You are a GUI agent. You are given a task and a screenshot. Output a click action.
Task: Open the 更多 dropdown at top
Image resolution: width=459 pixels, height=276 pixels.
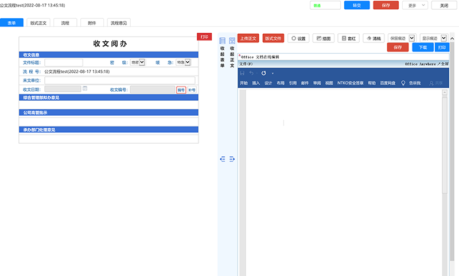(415, 5)
